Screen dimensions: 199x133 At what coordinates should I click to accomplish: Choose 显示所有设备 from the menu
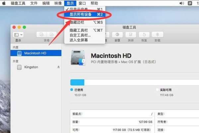click(85, 14)
